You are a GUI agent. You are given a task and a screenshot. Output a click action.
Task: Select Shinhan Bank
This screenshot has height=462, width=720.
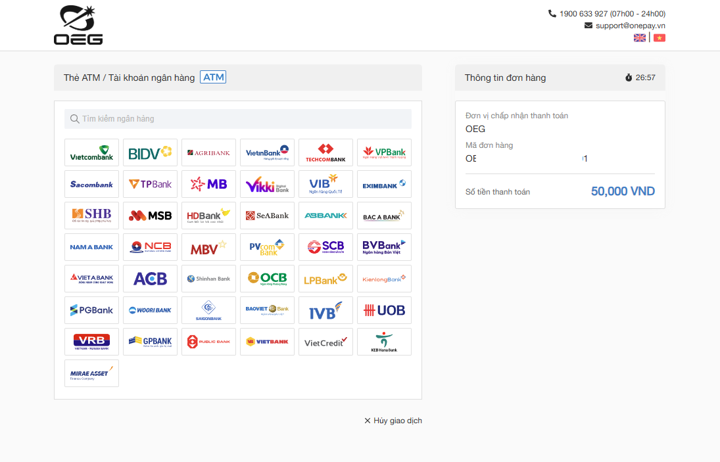pyautogui.click(x=209, y=279)
